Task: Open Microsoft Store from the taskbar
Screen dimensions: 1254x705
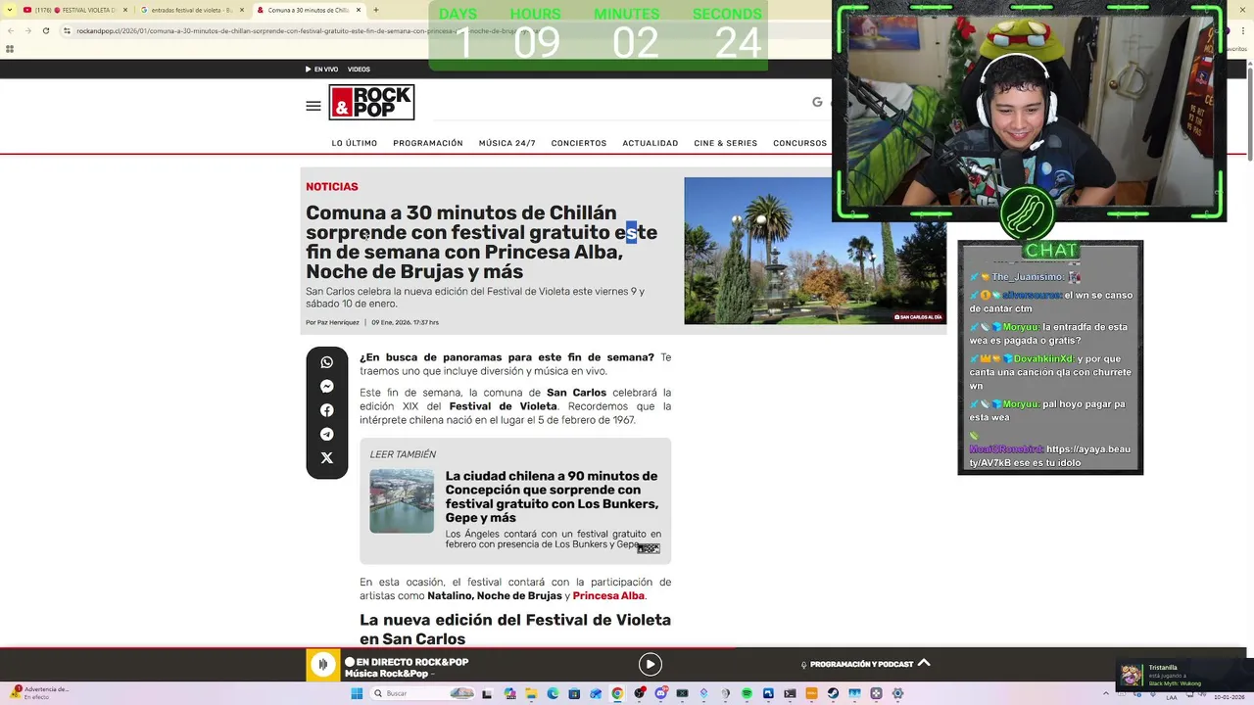Action: (574, 693)
